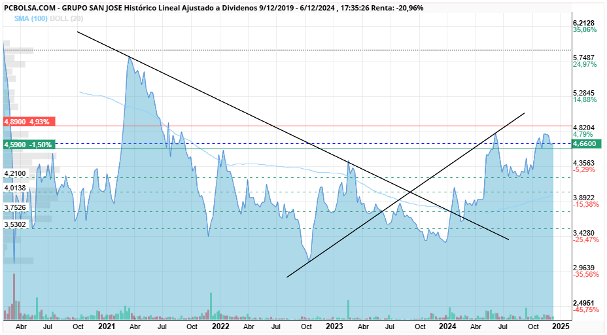Click the green 4,5900 -1,50% price tag
Image resolution: width=607 pixels, height=335 pixels.
pos(29,145)
